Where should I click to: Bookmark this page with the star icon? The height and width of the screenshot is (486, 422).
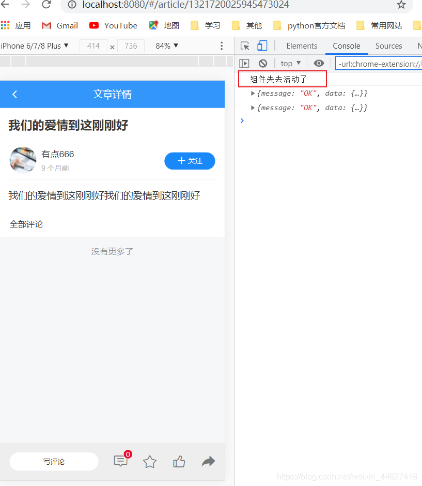pyautogui.click(x=401, y=5)
